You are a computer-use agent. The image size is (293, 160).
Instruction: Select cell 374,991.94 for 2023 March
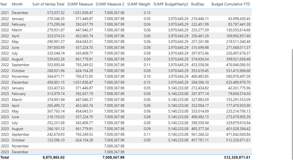tap(56, 100)
